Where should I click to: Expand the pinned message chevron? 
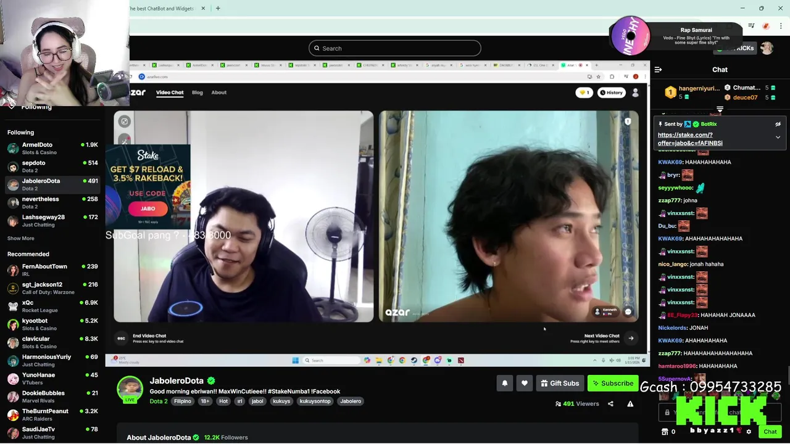pyautogui.click(x=778, y=137)
